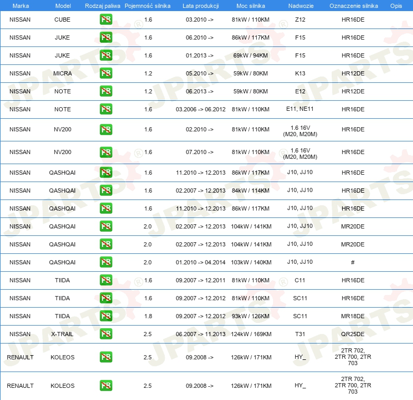This screenshot has height=400, width=413.
Task: Click the Z12 body code cell
Action: tap(300, 20)
